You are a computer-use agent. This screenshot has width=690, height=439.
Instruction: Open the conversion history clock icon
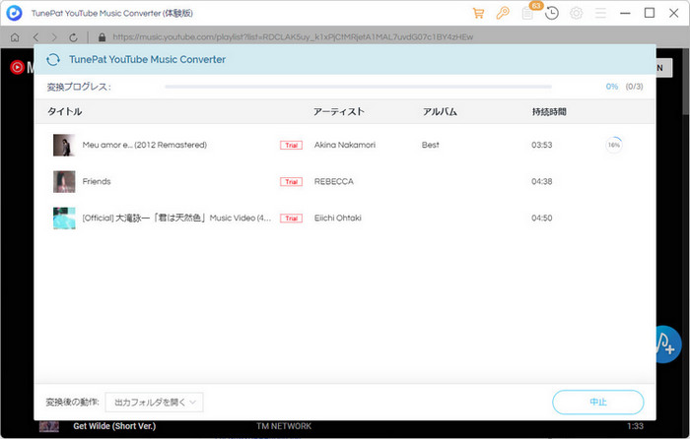point(551,13)
